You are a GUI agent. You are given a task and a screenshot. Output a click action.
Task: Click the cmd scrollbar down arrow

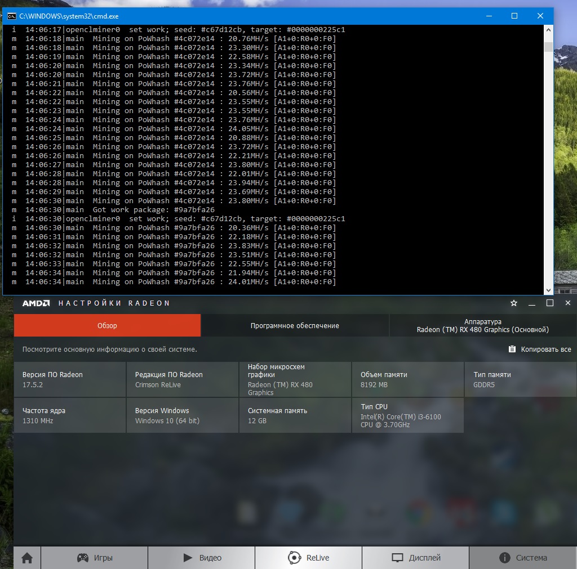[548, 290]
